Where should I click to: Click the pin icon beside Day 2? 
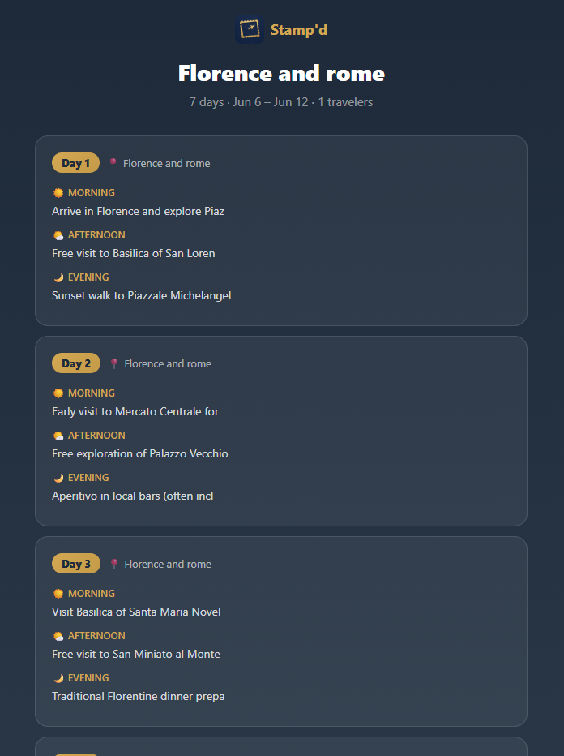(x=114, y=364)
